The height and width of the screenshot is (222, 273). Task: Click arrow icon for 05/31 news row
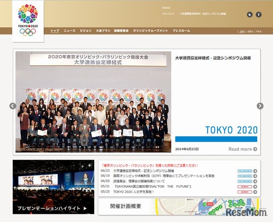pyautogui.click(x=255, y=187)
